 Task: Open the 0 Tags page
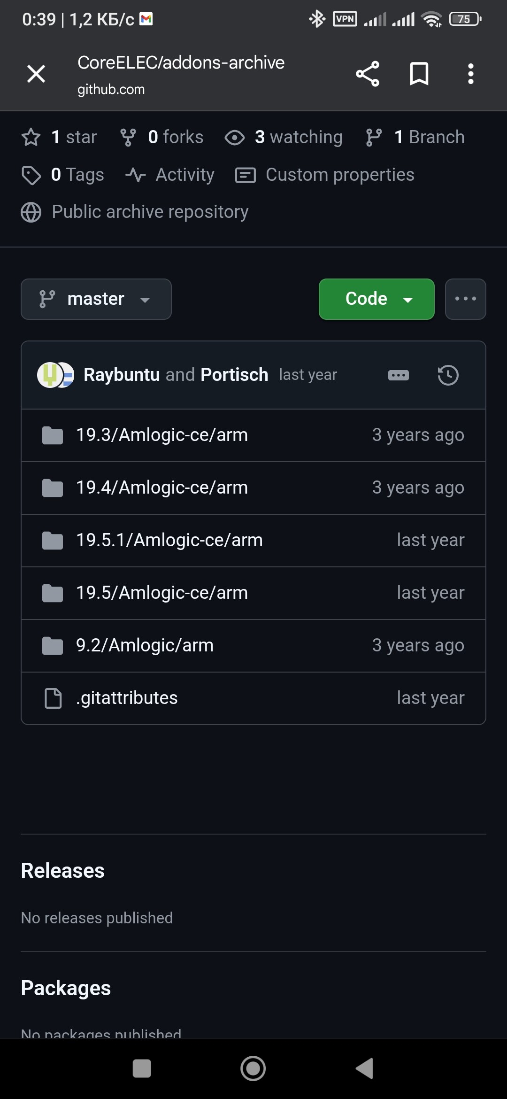point(63,175)
